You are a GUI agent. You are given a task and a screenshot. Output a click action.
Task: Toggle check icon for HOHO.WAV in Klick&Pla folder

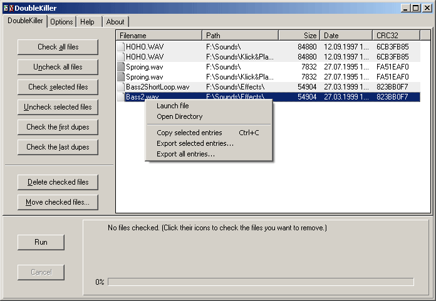tap(121, 56)
